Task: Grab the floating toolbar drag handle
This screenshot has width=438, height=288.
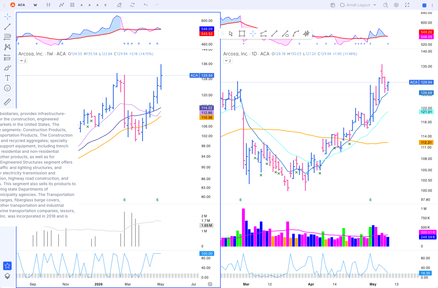Action: tap(222, 34)
